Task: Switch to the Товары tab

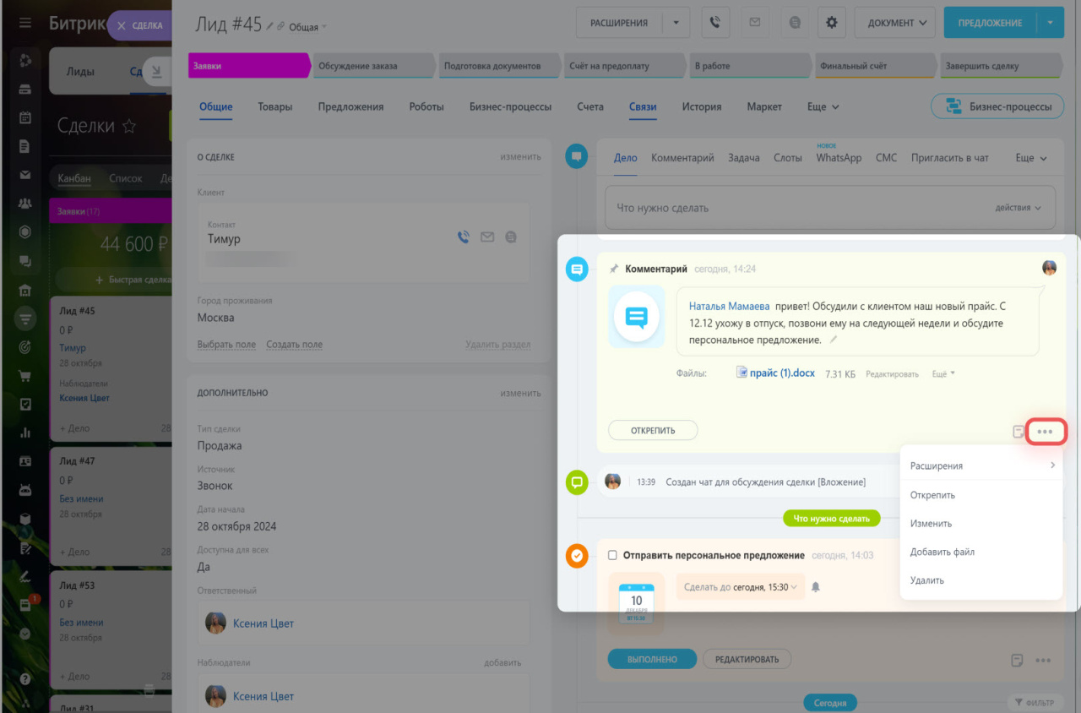Action: [x=275, y=106]
